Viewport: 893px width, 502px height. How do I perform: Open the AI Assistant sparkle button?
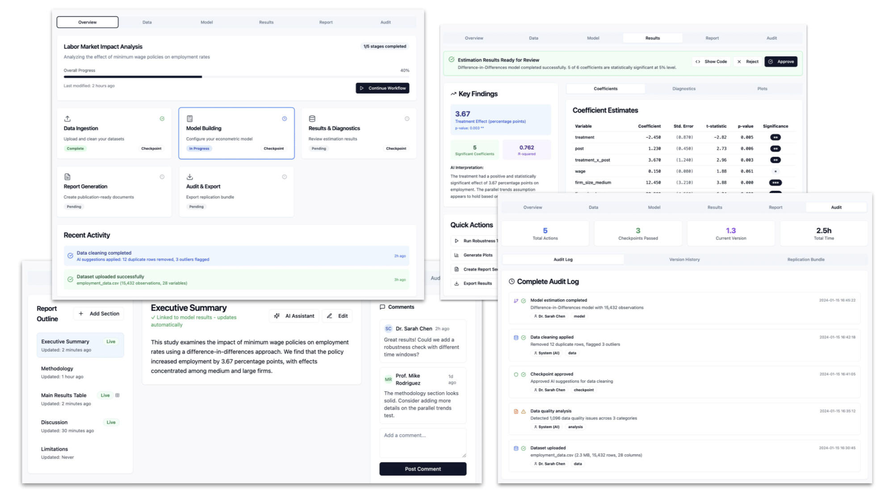[x=294, y=316]
